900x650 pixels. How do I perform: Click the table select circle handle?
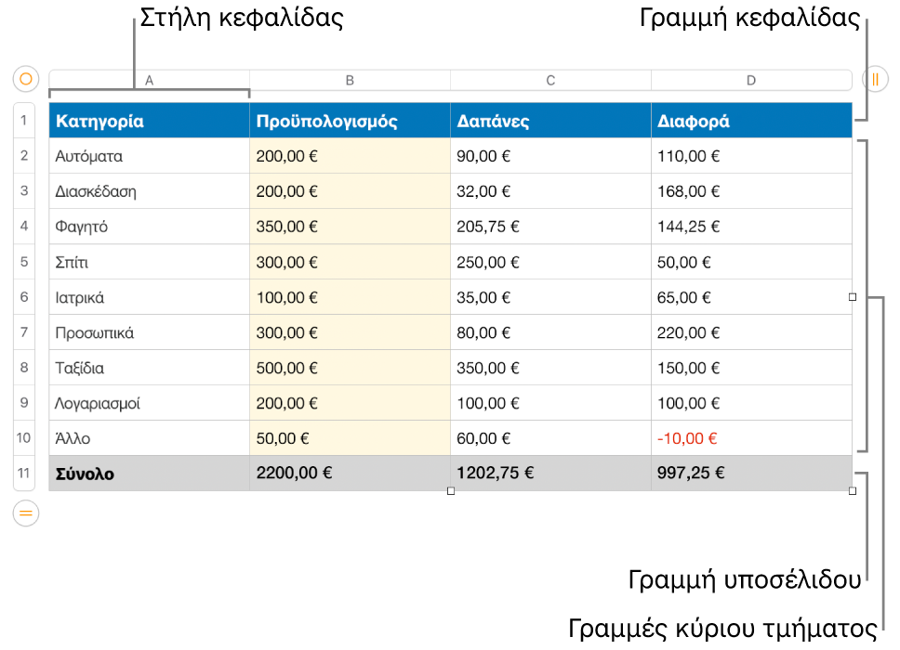(x=26, y=79)
